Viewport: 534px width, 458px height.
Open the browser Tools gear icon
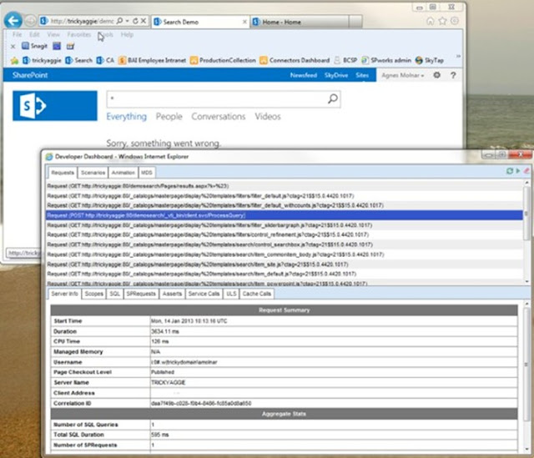pyautogui.click(x=455, y=21)
